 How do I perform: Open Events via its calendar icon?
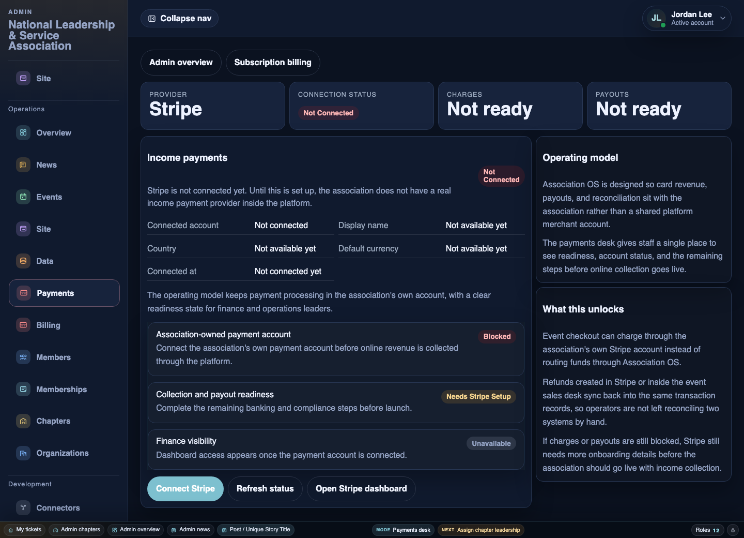tap(23, 197)
